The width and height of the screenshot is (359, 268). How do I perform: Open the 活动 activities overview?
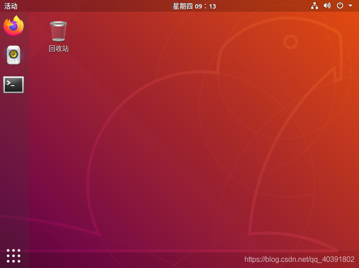(11, 6)
